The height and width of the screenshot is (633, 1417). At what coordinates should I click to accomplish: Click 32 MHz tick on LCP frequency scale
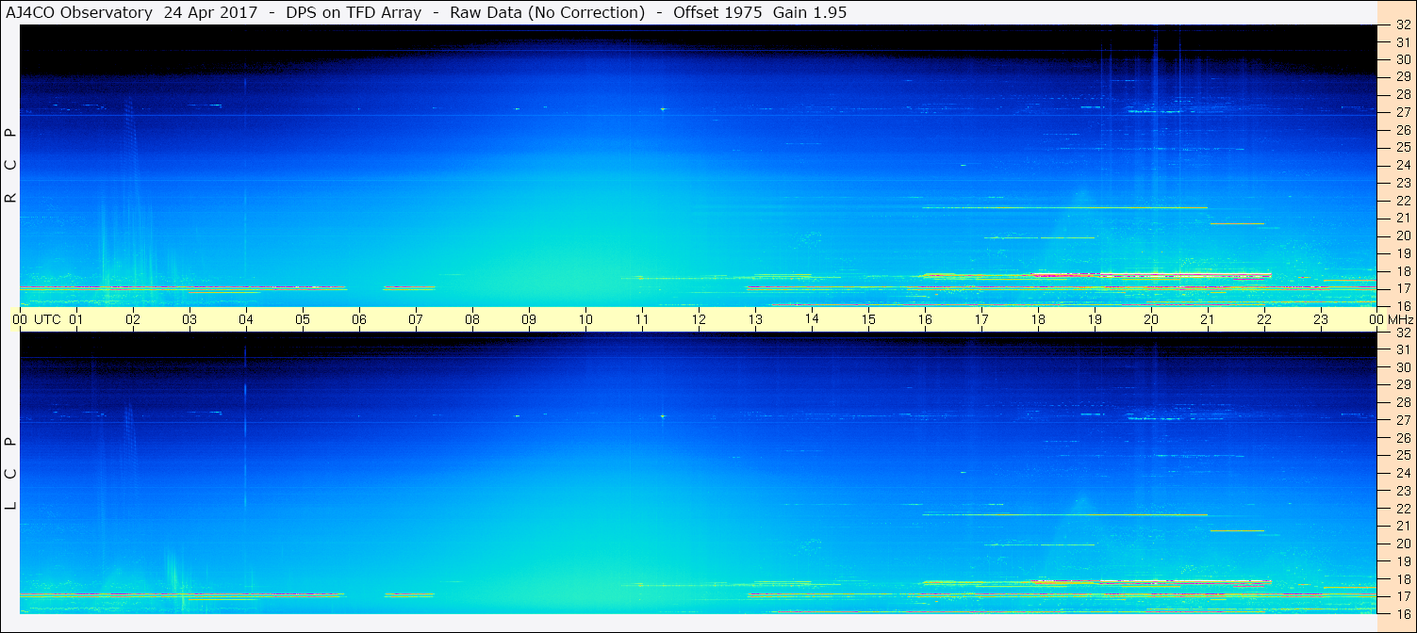point(1403,333)
